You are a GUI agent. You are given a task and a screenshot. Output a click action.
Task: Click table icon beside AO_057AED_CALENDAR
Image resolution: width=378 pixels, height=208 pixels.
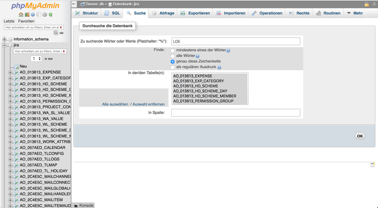16,148
